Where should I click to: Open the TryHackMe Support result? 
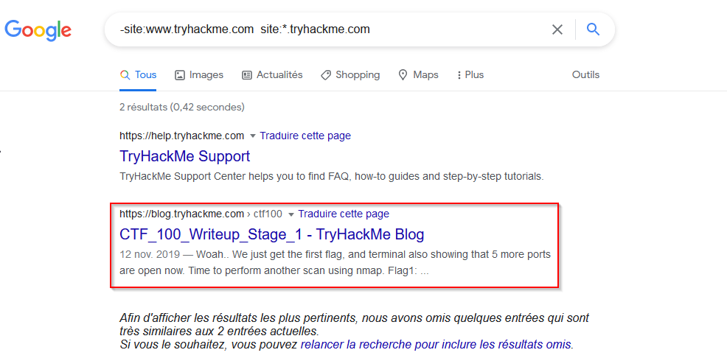pos(184,156)
